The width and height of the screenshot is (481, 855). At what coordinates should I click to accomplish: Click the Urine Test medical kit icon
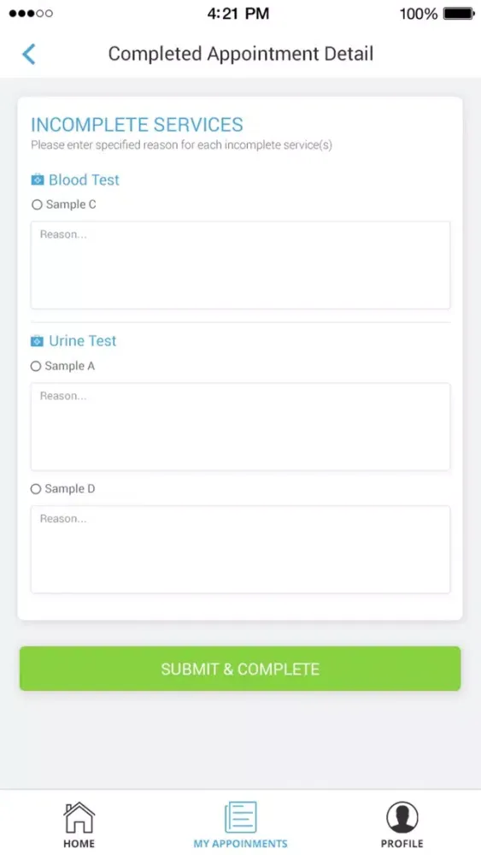(x=37, y=341)
